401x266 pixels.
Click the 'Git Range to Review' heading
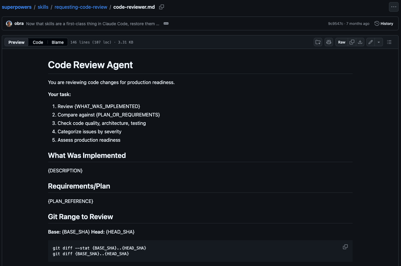tap(81, 217)
